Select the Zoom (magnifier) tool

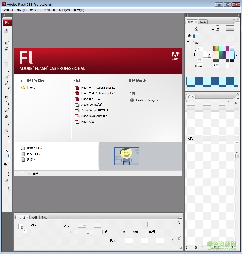pyautogui.click(x=7, y=131)
